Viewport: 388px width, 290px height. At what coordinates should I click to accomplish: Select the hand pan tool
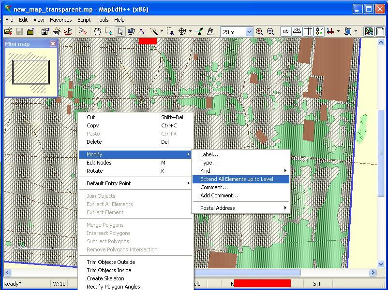click(97, 32)
